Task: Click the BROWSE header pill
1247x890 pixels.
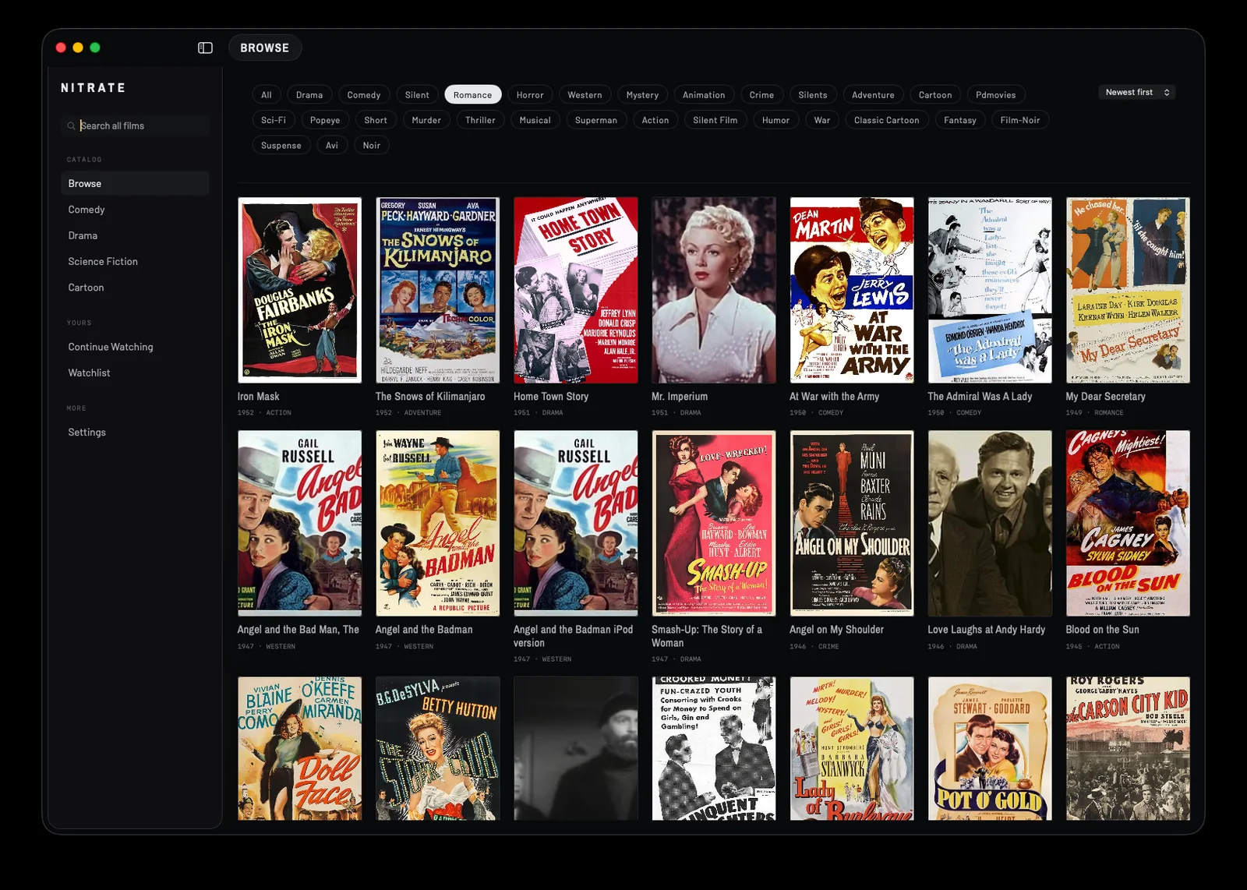Action: [x=265, y=48]
